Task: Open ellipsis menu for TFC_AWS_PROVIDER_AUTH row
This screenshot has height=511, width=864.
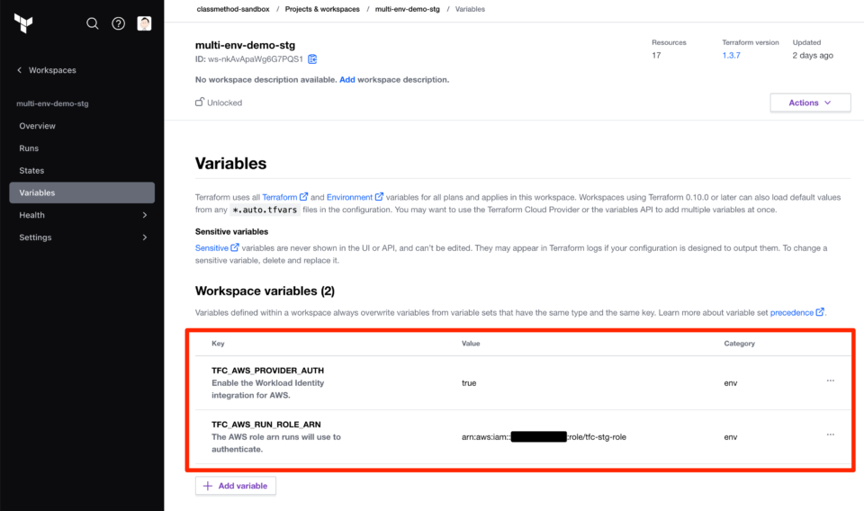Action: [831, 381]
